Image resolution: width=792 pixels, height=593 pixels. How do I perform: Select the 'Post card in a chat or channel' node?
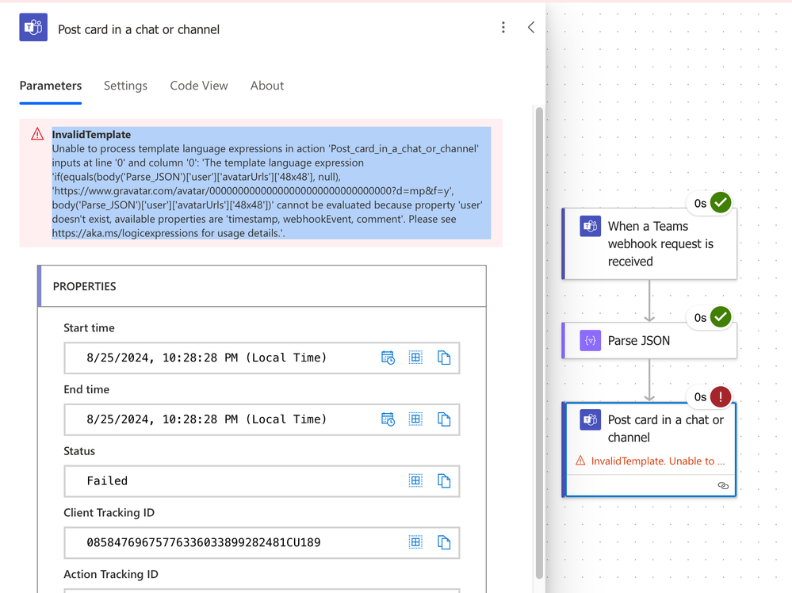(649, 450)
